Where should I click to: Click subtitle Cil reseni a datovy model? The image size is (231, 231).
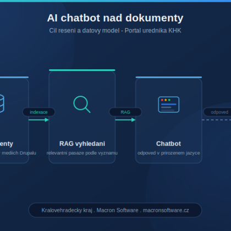pyautogui.click(x=84, y=30)
